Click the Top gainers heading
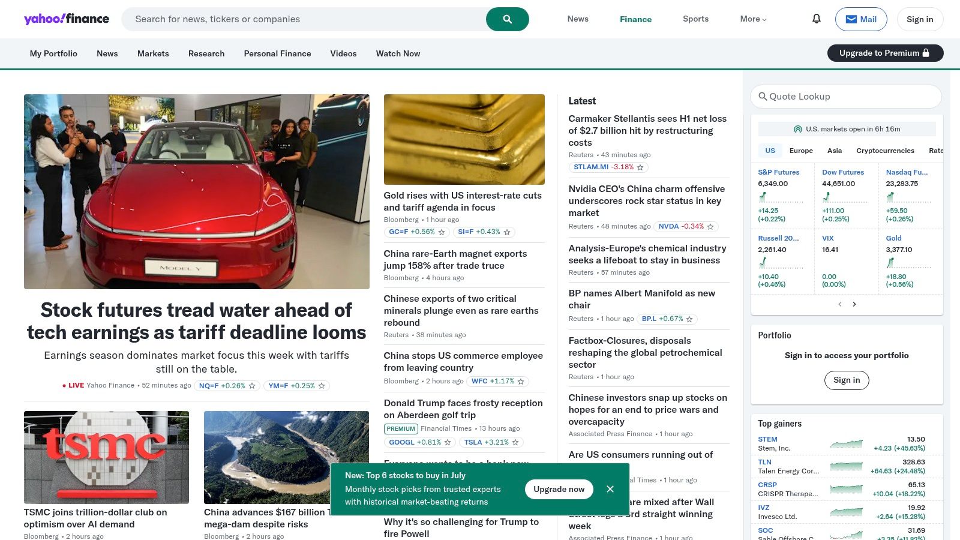960x540 pixels. click(x=779, y=424)
